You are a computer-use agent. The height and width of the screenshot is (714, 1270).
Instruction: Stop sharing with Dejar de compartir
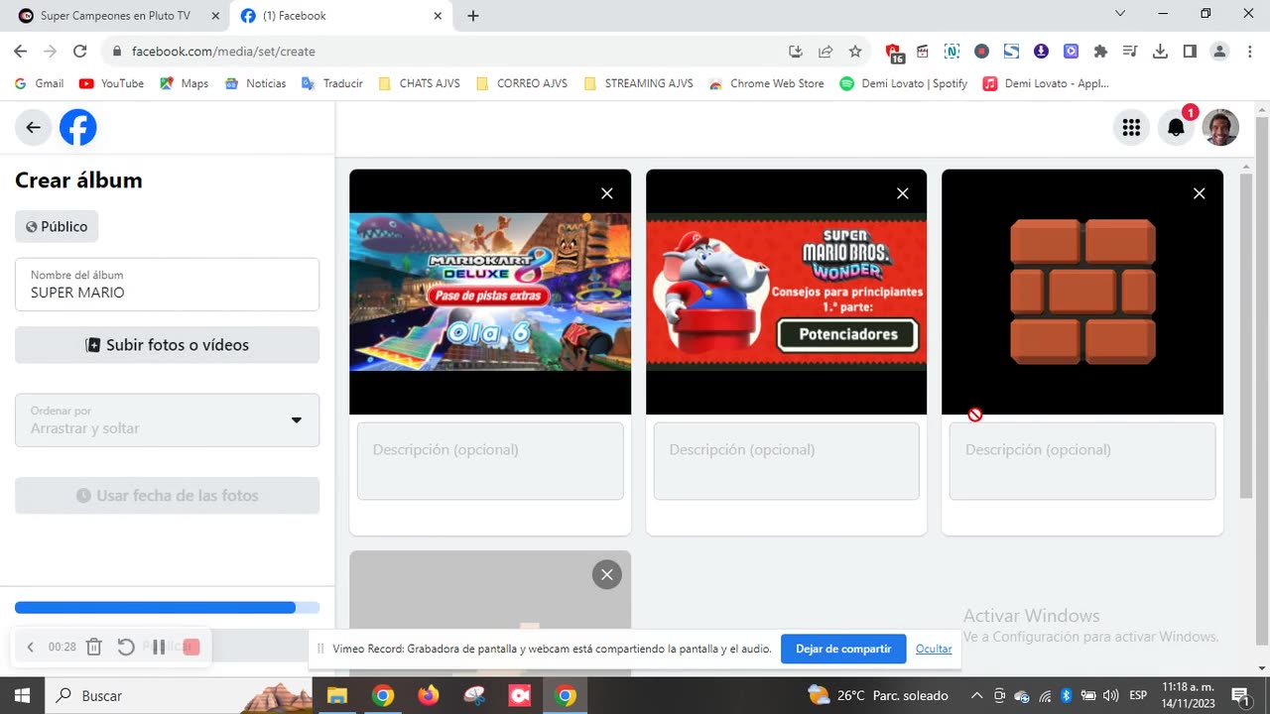(843, 649)
